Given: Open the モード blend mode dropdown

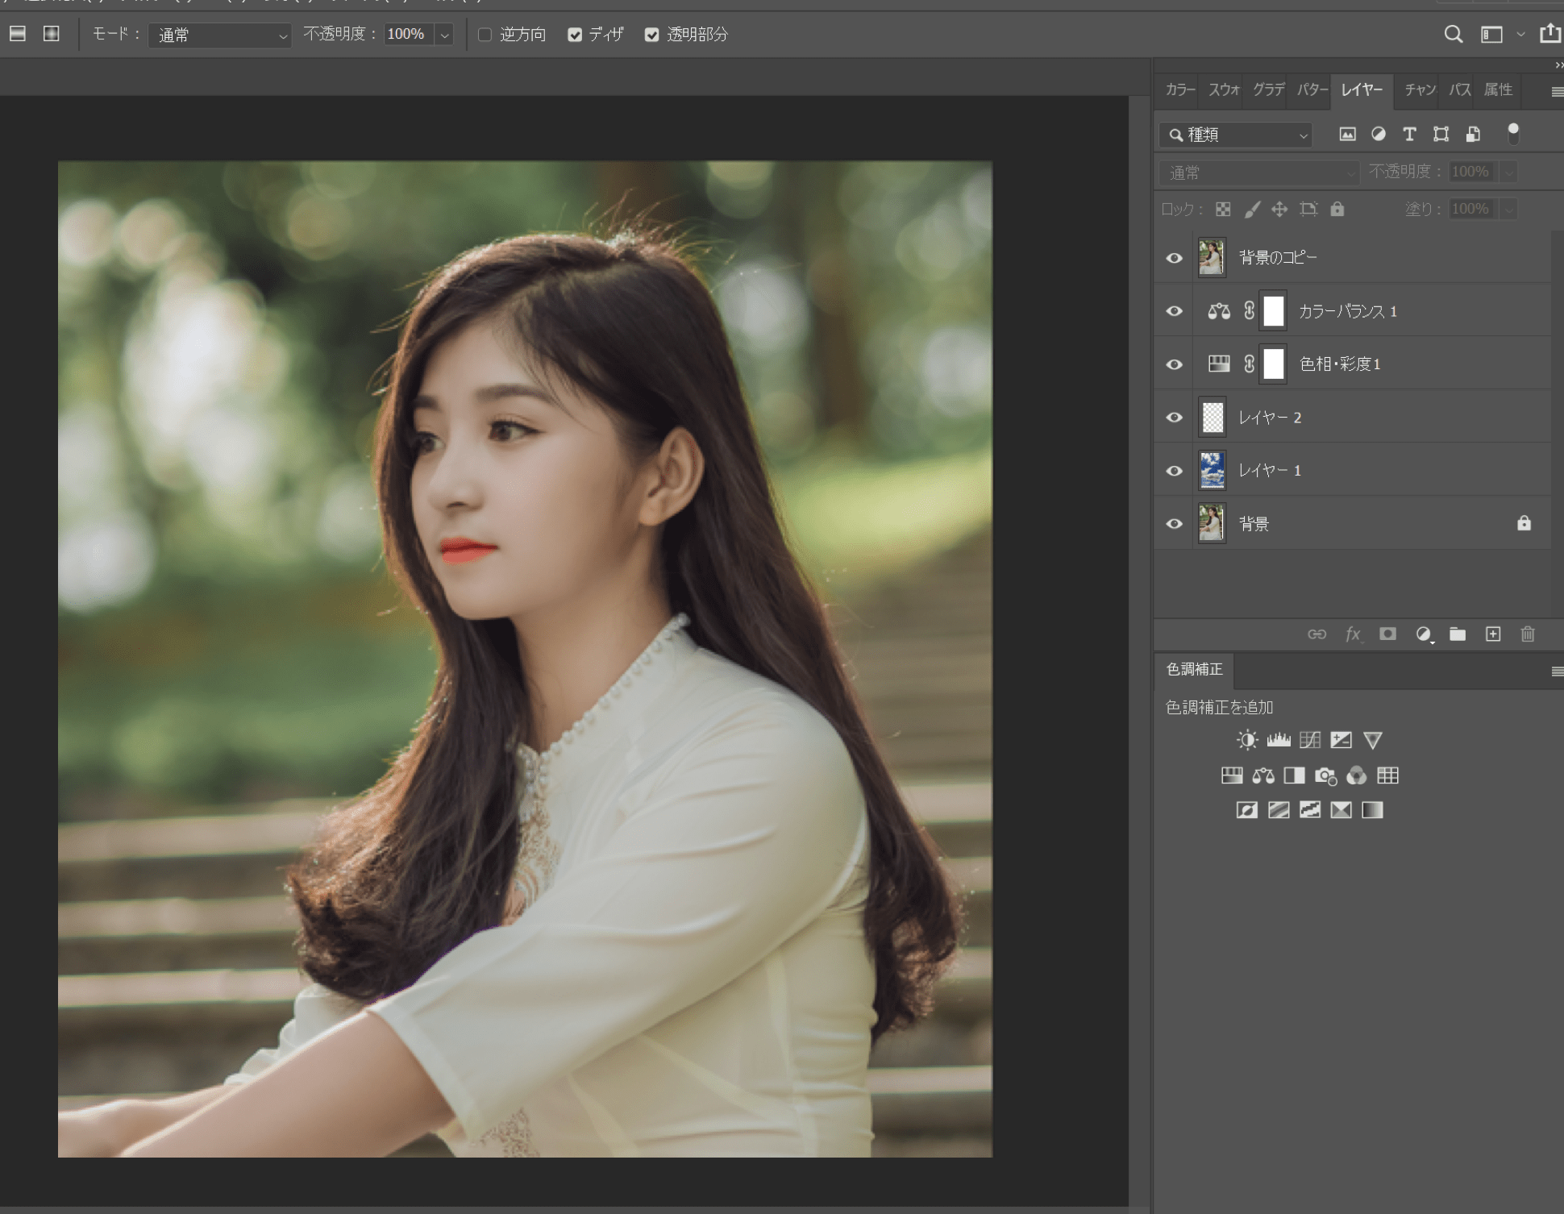Looking at the screenshot, I should (219, 35).
